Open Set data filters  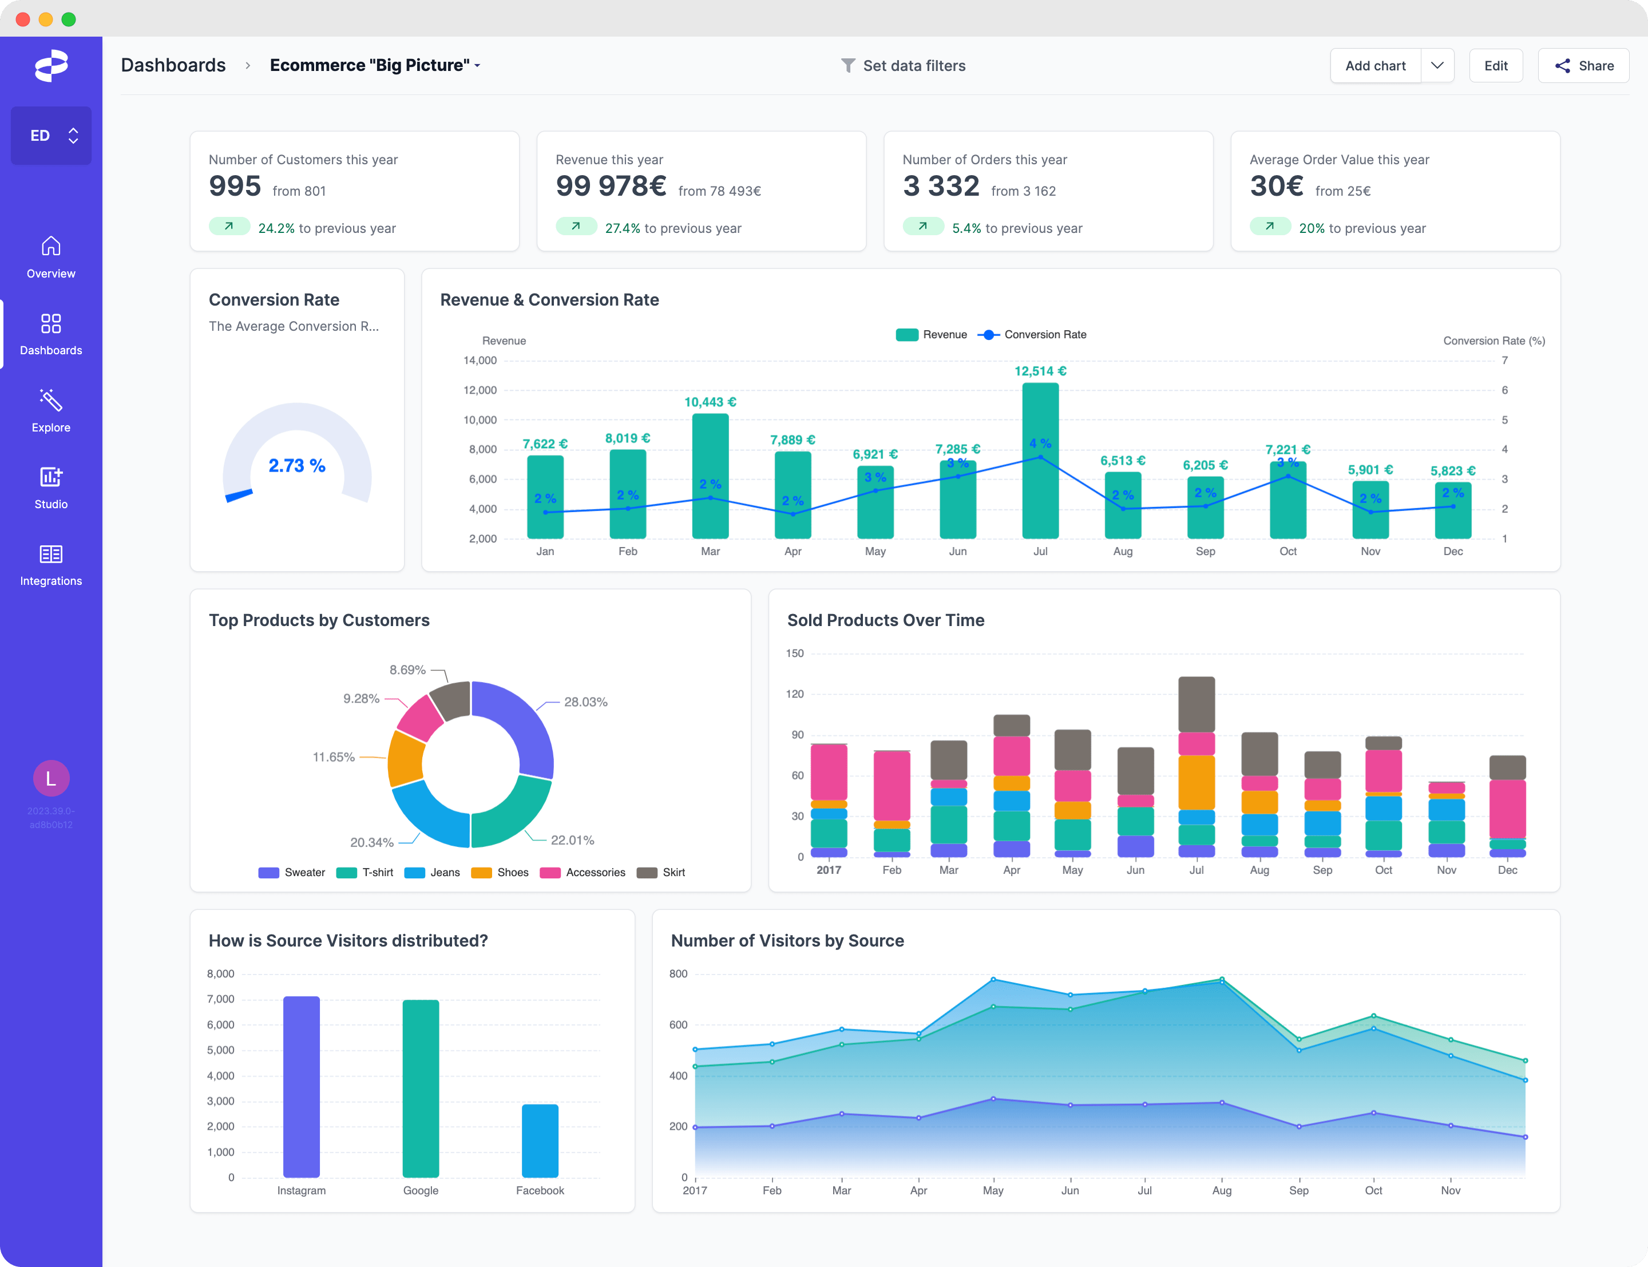(913, 66)
